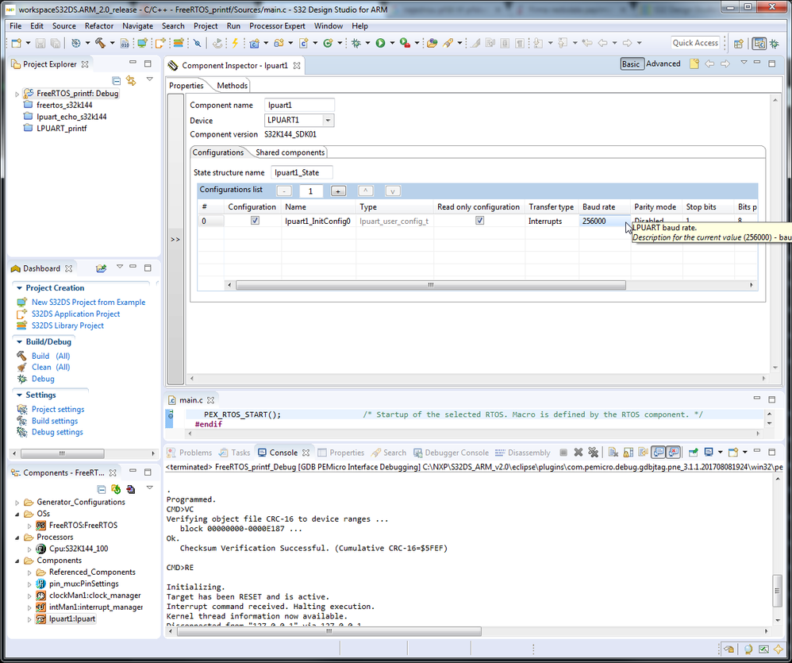
Task: Click Remove Launch in Console toolbar
Action: coord(579,453)
